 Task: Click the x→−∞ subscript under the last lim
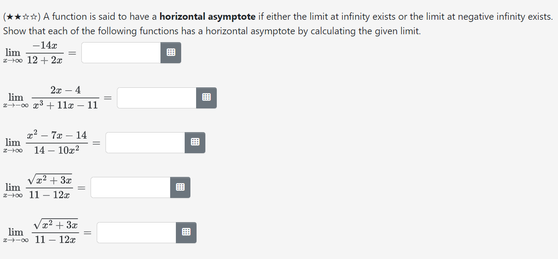coord(16,239)
